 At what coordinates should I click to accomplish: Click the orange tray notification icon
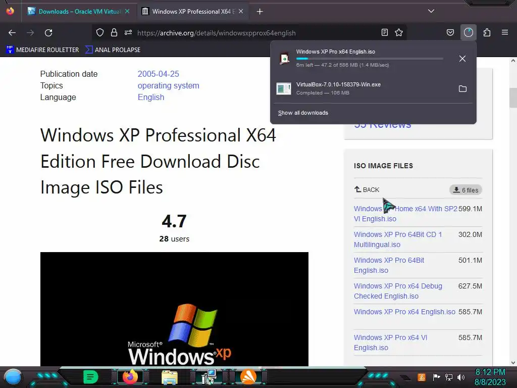(x=422, y=377)
